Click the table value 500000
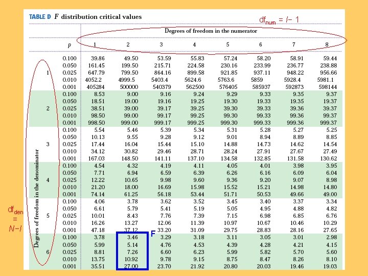The width and height of the screenshot is (368, 276). [129, 87]
